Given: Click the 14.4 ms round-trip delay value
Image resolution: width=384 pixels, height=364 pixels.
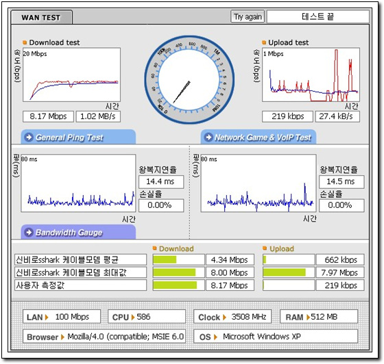Looking at the screenshot, I should pos(161,182).
